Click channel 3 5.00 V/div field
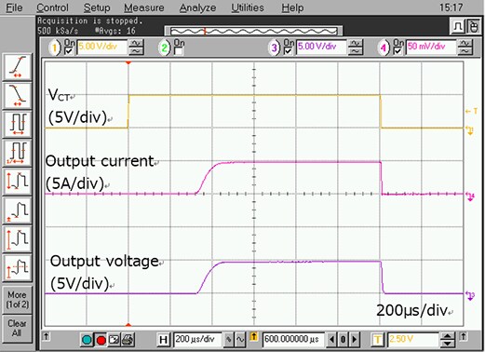The width and height of the screenshot is (485, 352). (321, 47)
